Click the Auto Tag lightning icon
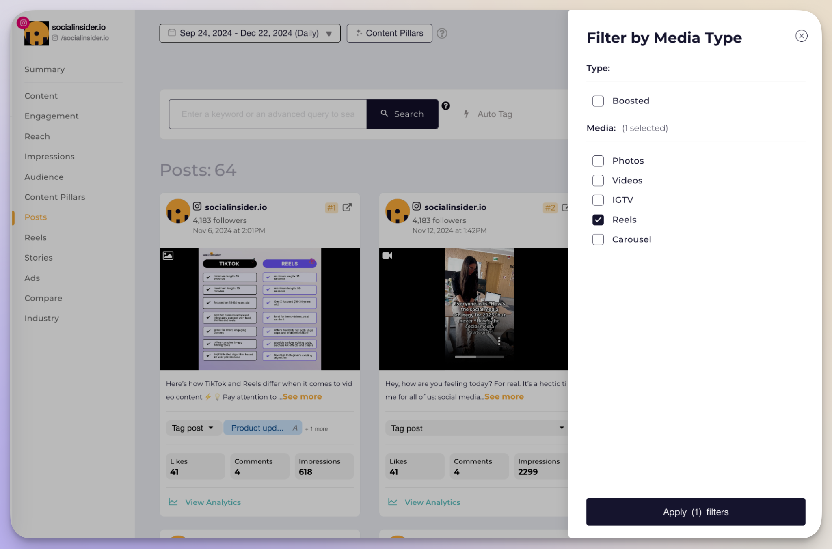Image resolution: width=832 pixels, height=549 pixels. [x=466, y=114]
